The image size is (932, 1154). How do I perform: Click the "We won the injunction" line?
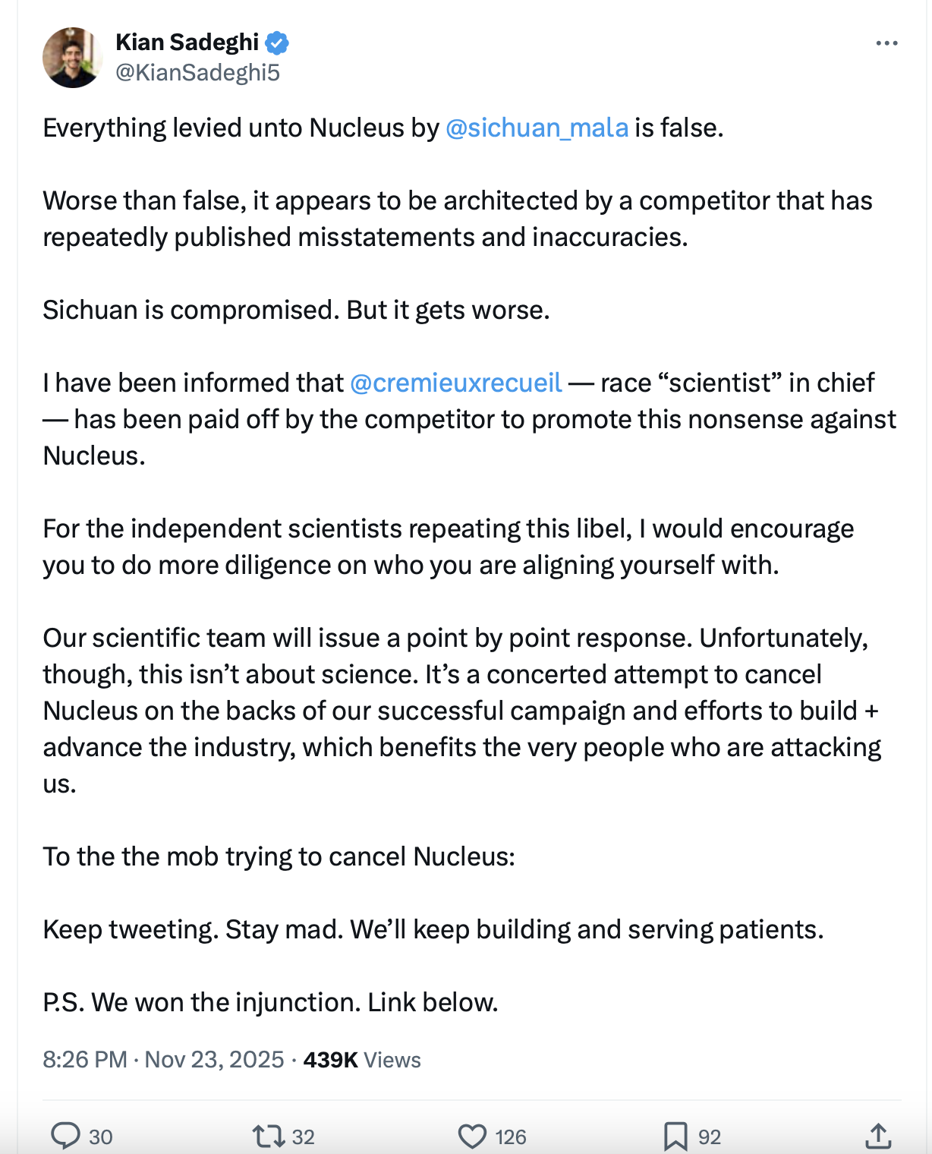coord(270,1002)
